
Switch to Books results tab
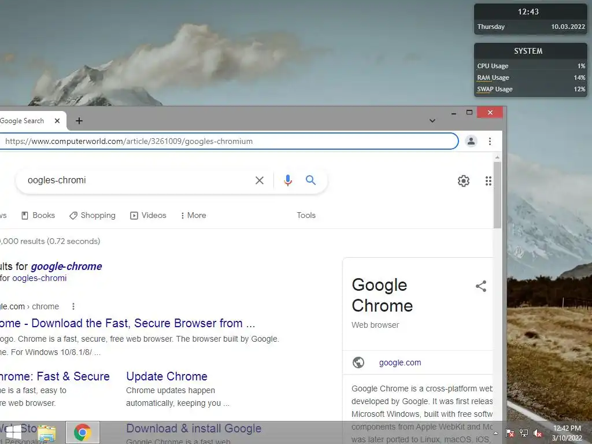click(38, 215)
